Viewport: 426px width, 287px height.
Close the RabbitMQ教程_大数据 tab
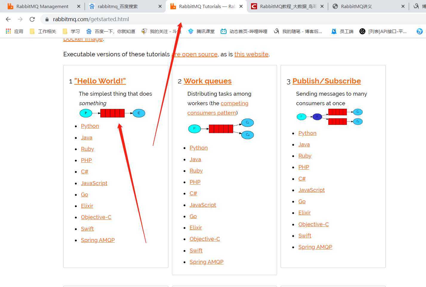pos(322,6)
